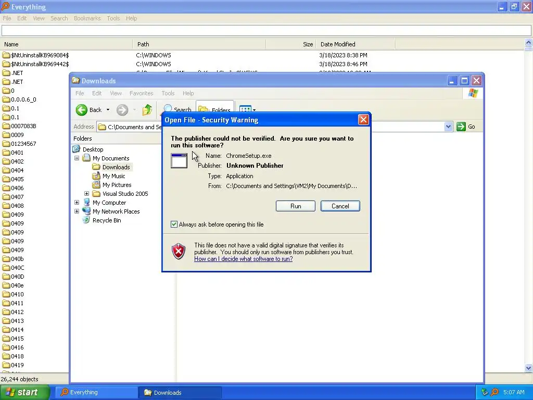The height and width of the screenshot is (400, 533).
Task: Click Cancel in the security warning dialog
Action: (x=340, y=206)
